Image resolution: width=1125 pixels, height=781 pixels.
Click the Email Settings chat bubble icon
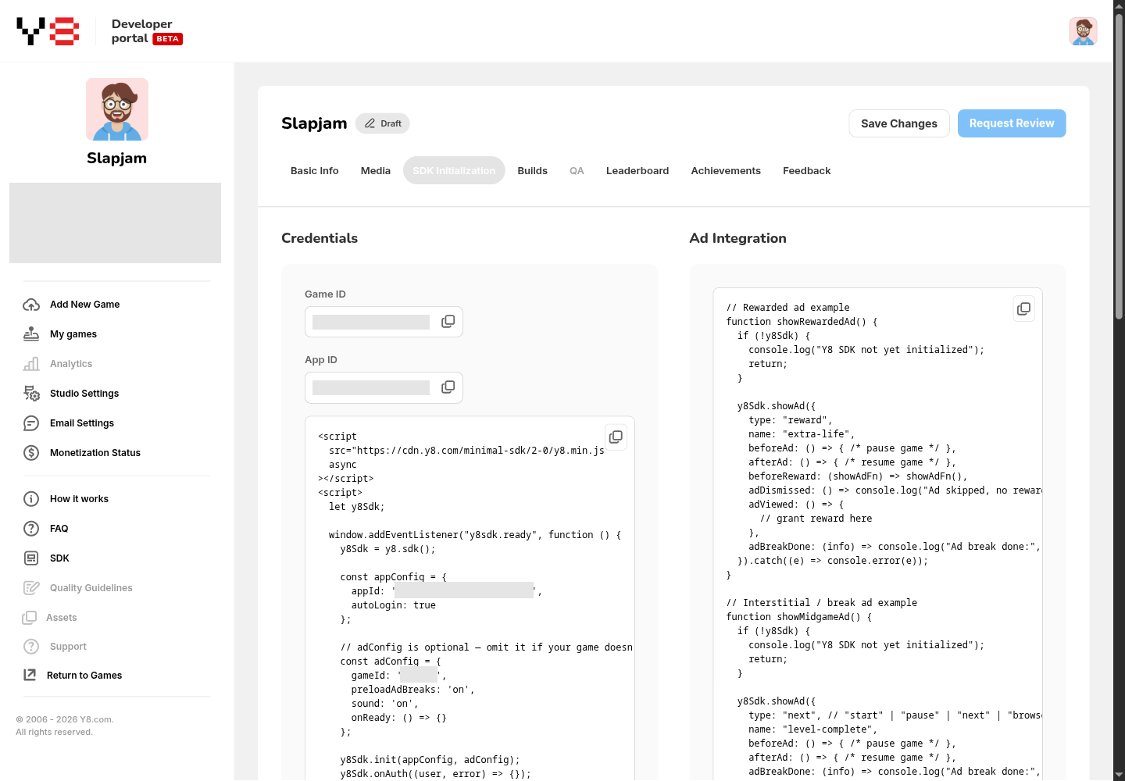click(x=31, y=423)
